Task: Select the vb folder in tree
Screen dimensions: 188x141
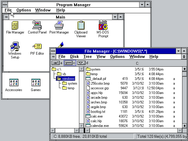Action: [x=64, y=74]
